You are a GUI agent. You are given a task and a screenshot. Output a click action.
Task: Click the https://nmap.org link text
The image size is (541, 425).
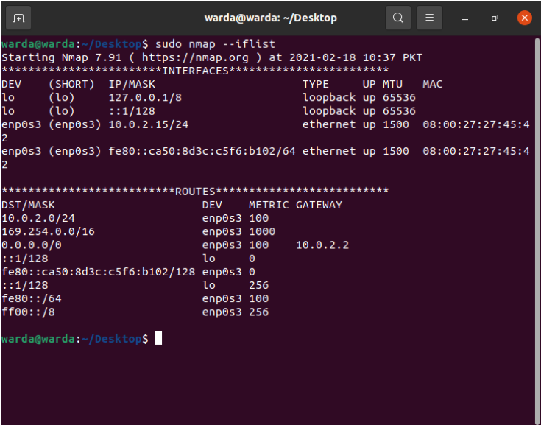195,57
